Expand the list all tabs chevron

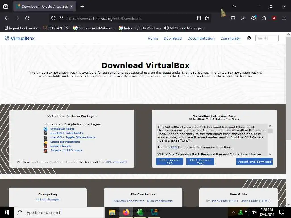click(x=234, y=6)
